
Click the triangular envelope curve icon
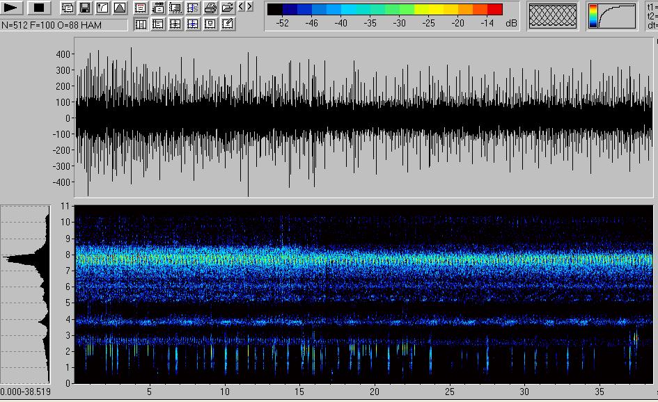(120, 8)
